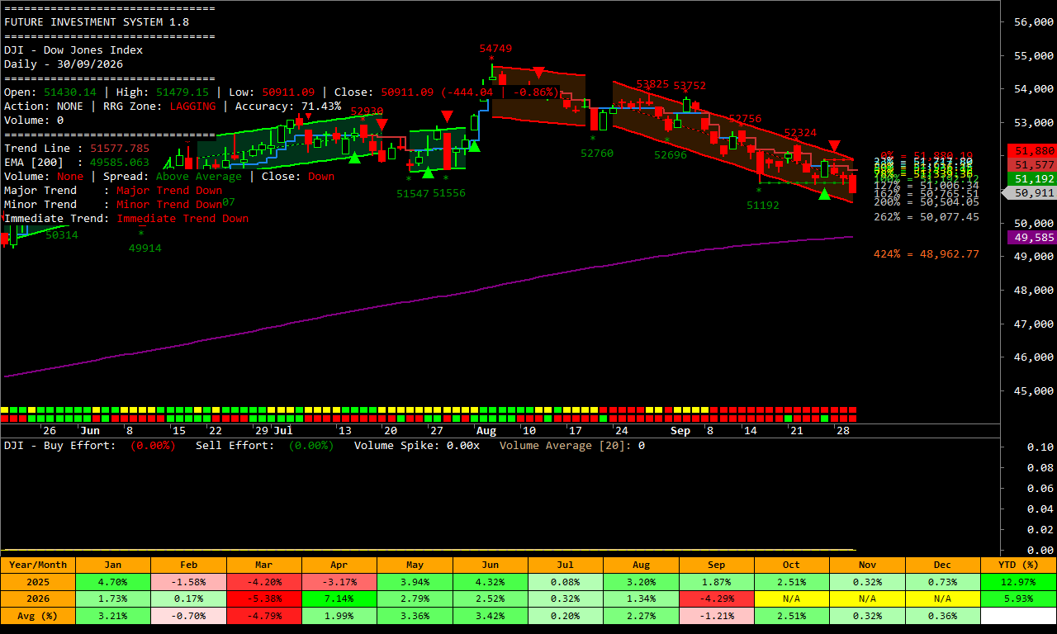Click the 54749 high price label
The height and width of the screenshot is (634, 1057).
tap(495, 49)
